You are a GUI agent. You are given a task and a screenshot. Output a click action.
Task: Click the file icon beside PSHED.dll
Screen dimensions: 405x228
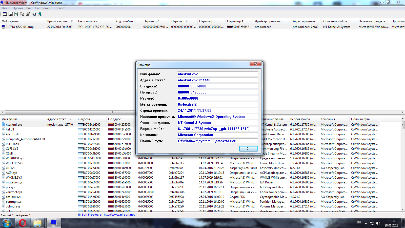click(4, 144)
